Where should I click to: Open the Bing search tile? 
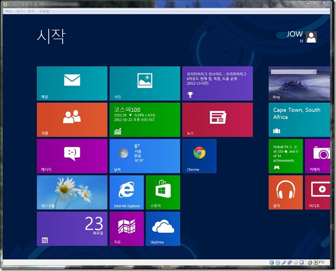point(300,83)
